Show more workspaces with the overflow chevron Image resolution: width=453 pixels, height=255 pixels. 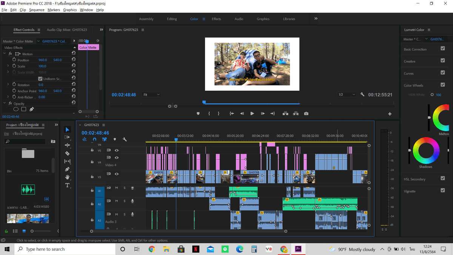(316, 19)
